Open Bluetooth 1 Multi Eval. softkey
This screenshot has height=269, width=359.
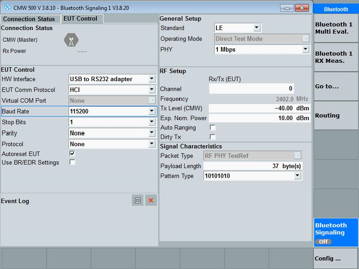point(336,28)
